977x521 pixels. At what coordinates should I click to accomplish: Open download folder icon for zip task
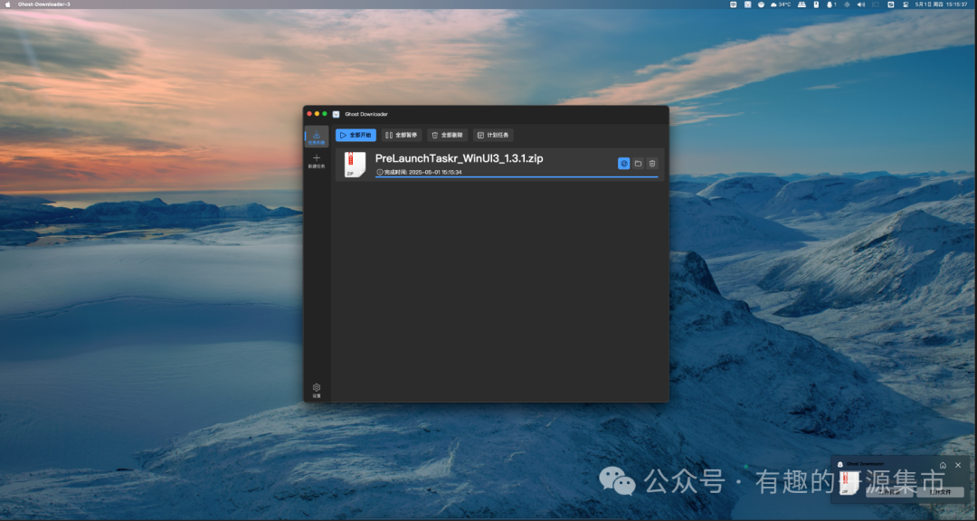point(638,164)
